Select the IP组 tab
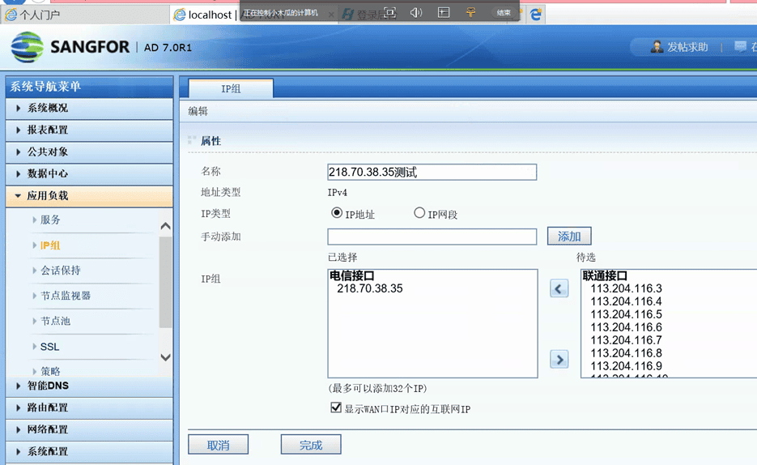 click(231, 88)
